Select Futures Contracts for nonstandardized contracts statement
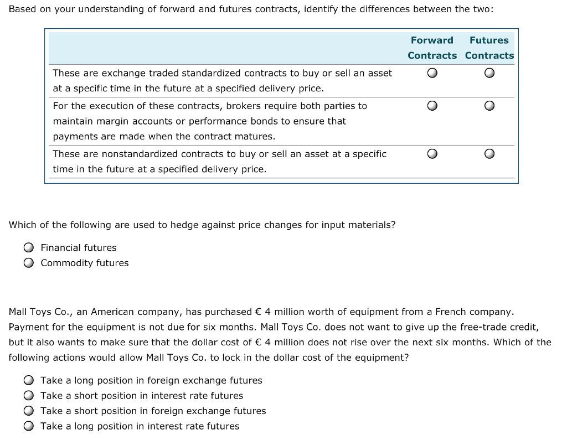The height and width of the screenshot is (440, 567). point(489,153)
